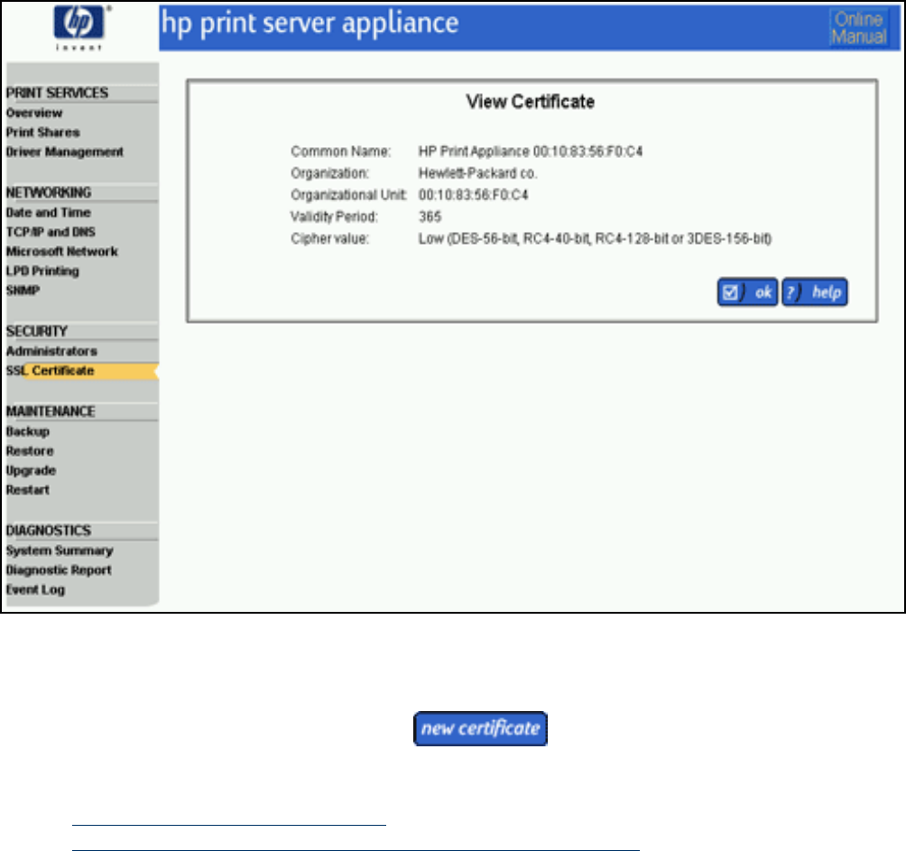906x851 pixels.
Task: Open Restore page
Action: 30,451
